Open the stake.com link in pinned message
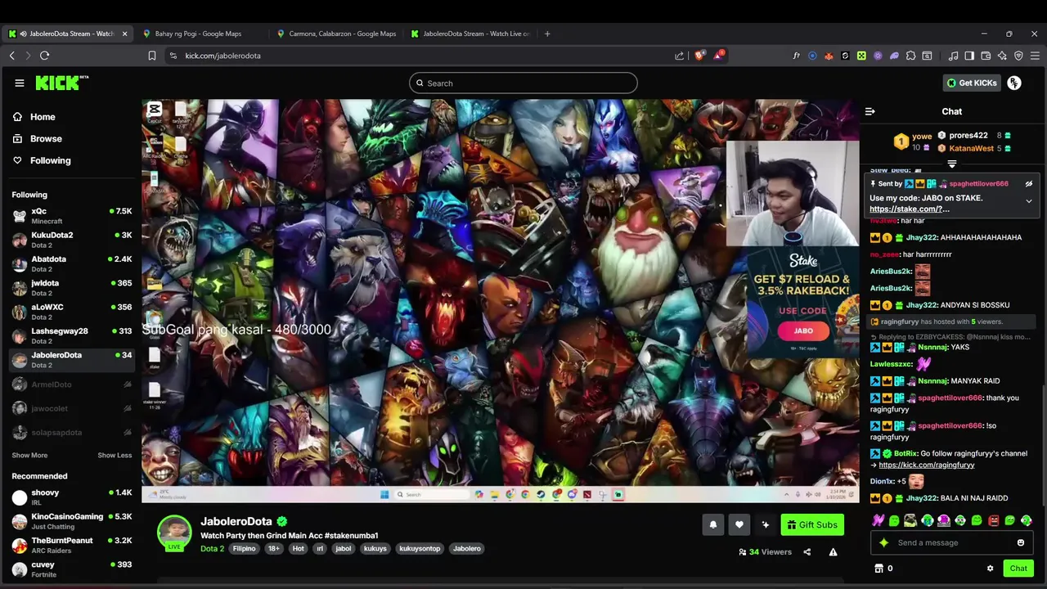The height and width of the screenshot is (589, 1047). 910,209
